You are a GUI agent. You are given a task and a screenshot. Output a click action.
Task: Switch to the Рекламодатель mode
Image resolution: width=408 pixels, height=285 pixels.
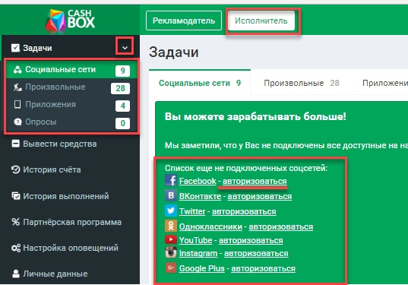(x=184, y=21)
